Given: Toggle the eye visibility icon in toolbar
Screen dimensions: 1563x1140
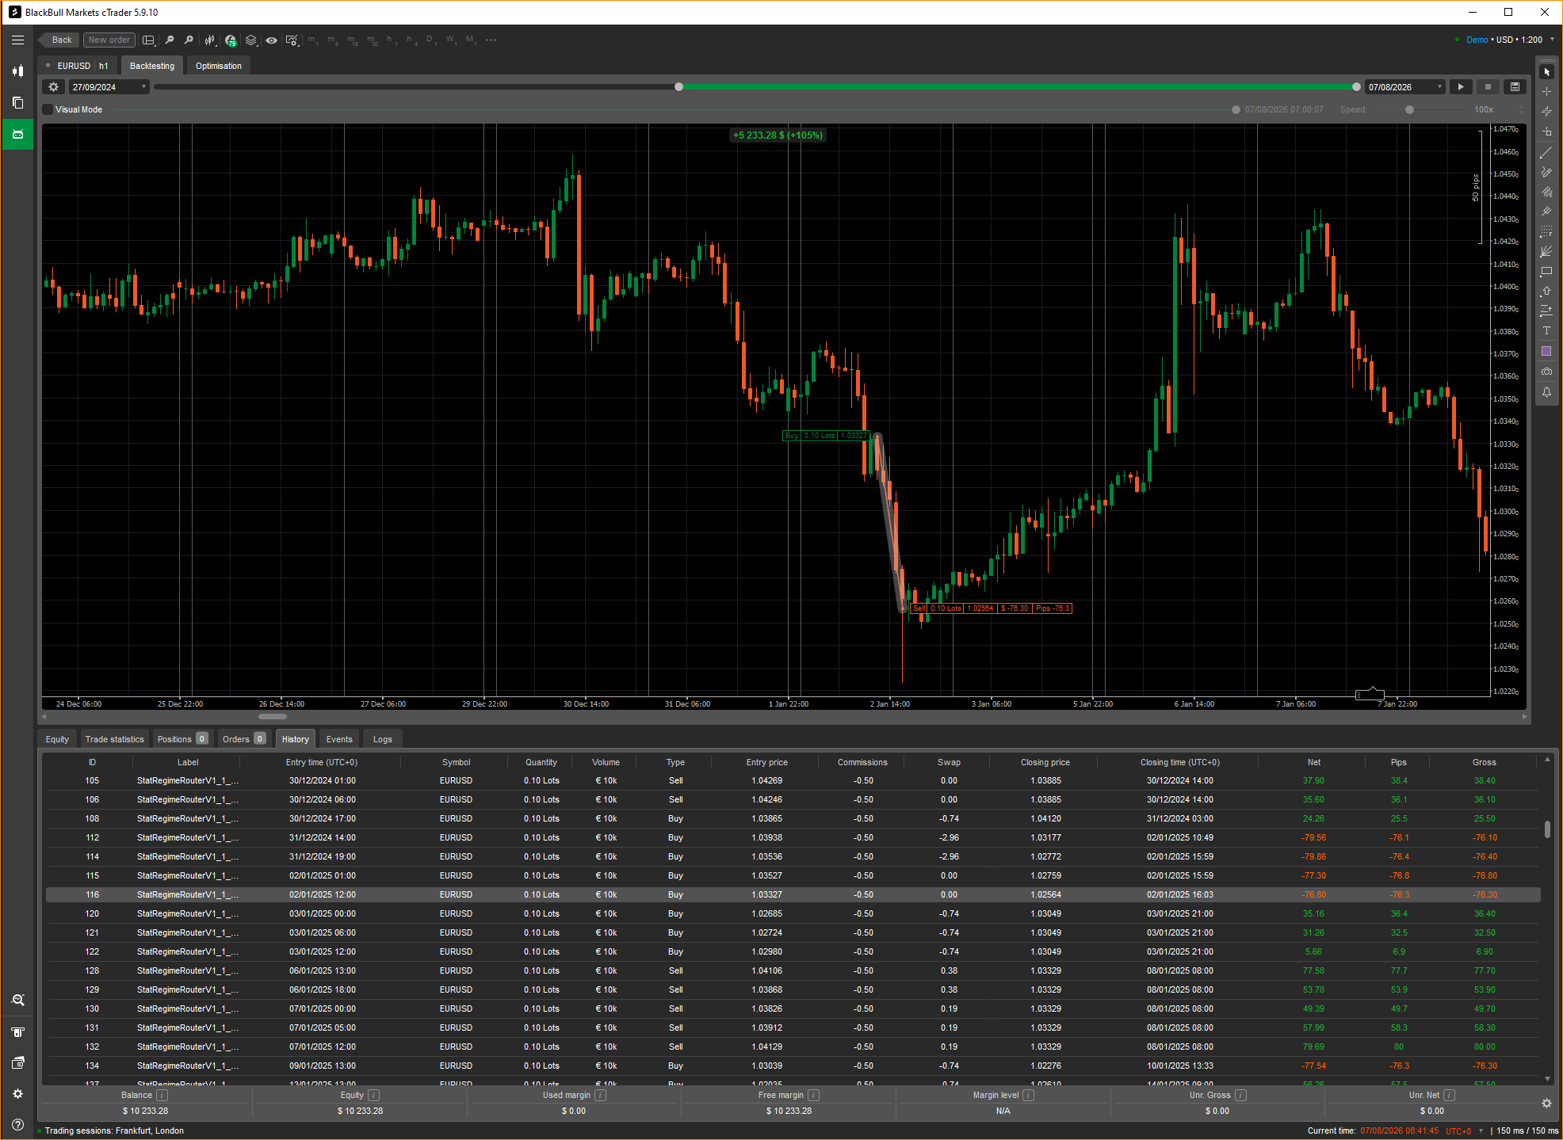Looking at the screenshot, I should point(272,40).
